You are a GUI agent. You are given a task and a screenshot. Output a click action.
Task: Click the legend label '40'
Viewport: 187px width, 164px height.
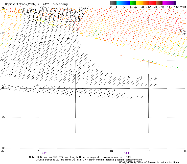click(162, 7)
